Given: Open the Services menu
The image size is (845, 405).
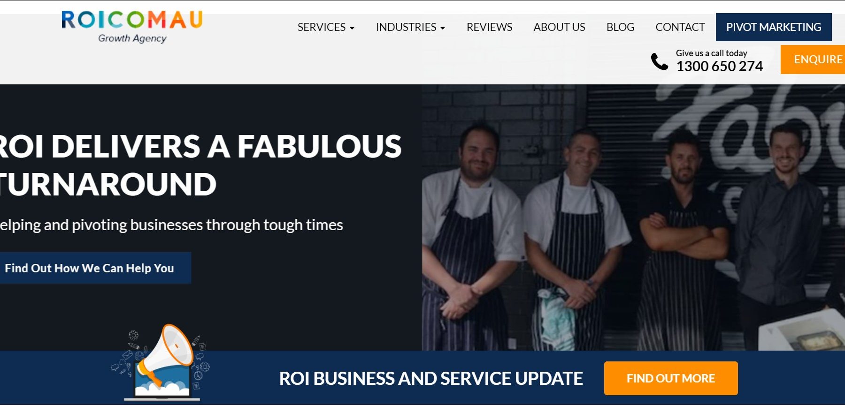Looking at the screenshot, I should pos(326,27).
